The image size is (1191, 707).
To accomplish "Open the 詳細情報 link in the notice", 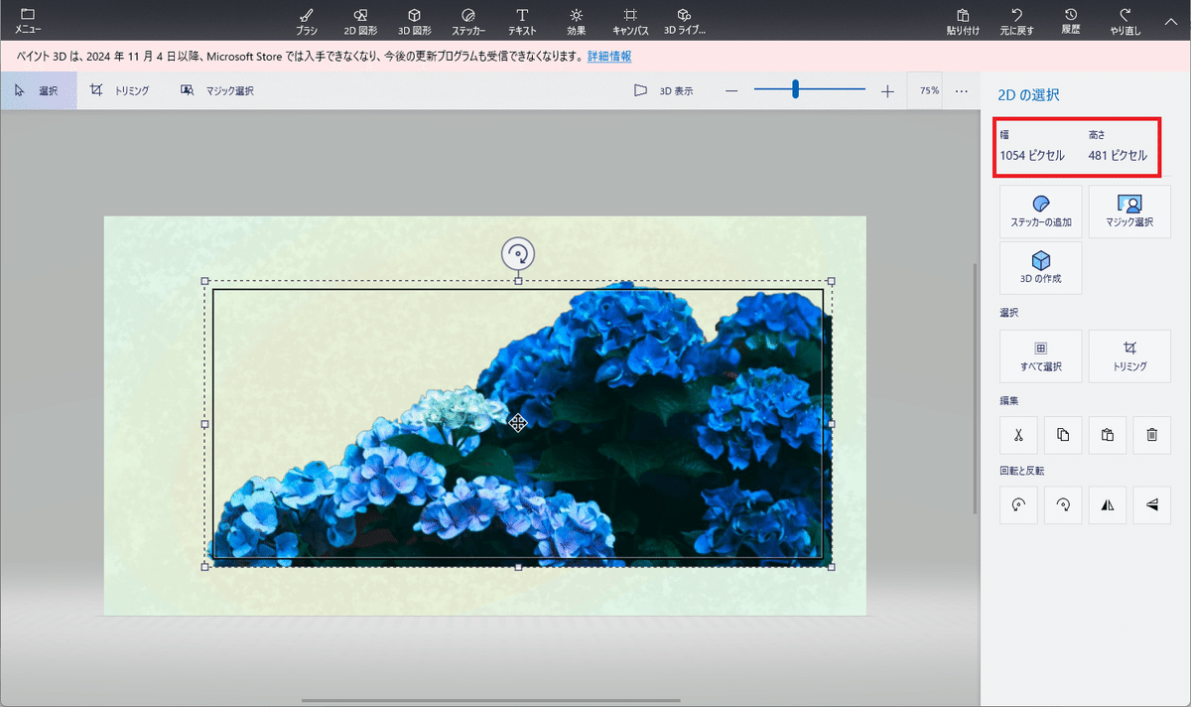I will (609, 57).
